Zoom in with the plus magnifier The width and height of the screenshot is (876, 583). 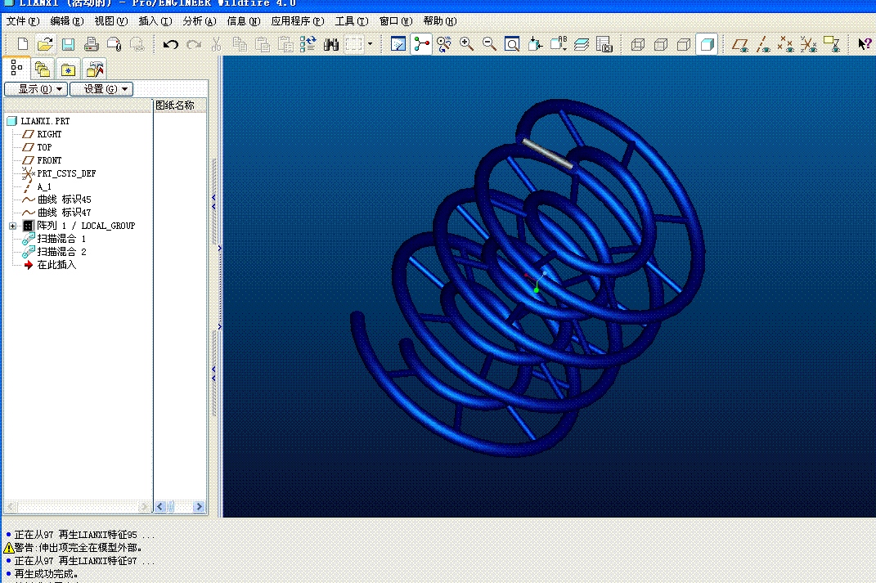[466, 44]
